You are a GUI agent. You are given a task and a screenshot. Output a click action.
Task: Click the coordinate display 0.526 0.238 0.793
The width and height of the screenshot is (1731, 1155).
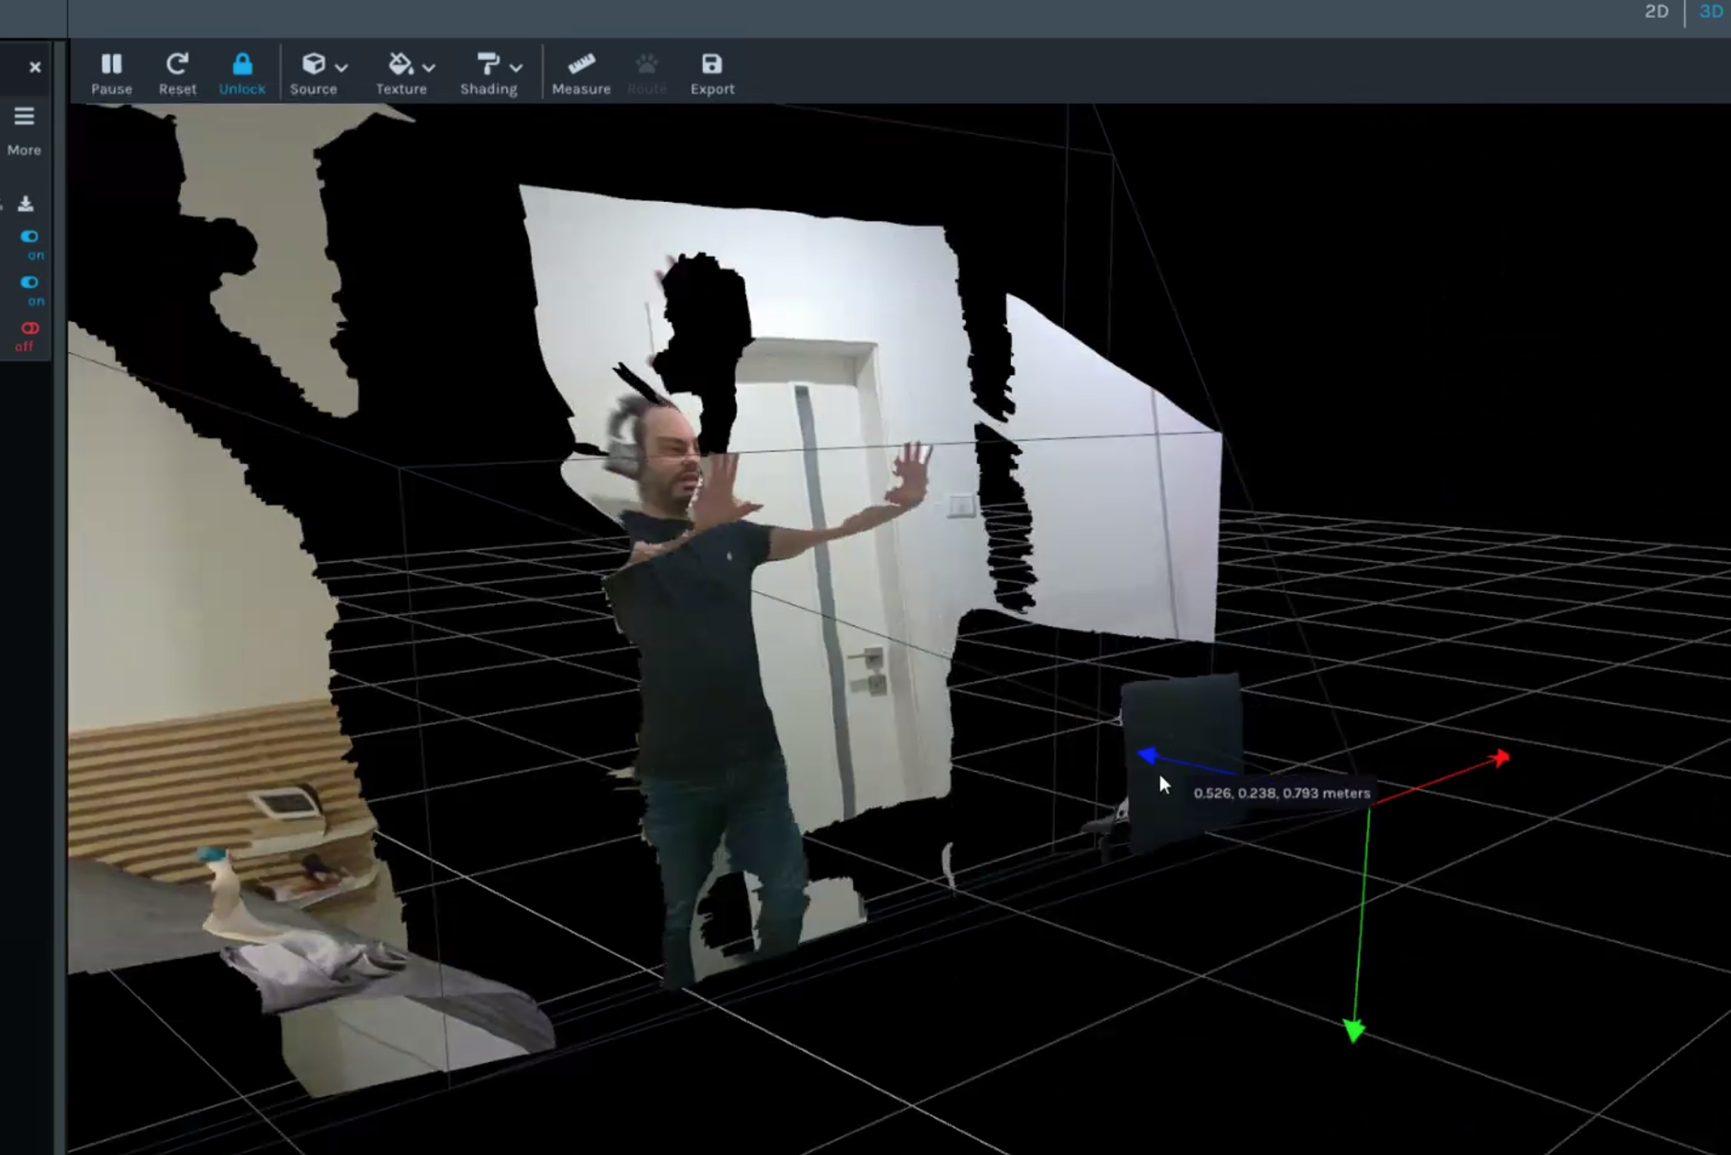tap(1280, 792)
